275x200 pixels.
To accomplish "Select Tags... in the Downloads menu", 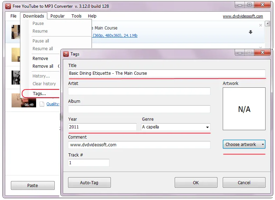I will pyautogui.click(x=39, y=93).
